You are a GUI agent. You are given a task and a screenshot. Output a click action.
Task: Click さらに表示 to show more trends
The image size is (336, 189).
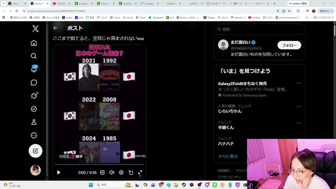pos(228,156)
